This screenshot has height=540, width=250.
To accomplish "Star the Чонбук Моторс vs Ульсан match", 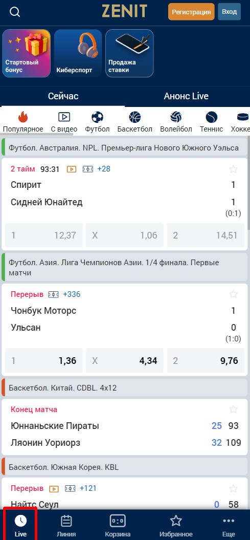I will pos(234,294).
